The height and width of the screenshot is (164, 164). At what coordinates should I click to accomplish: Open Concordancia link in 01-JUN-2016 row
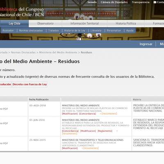pos(70,131)
